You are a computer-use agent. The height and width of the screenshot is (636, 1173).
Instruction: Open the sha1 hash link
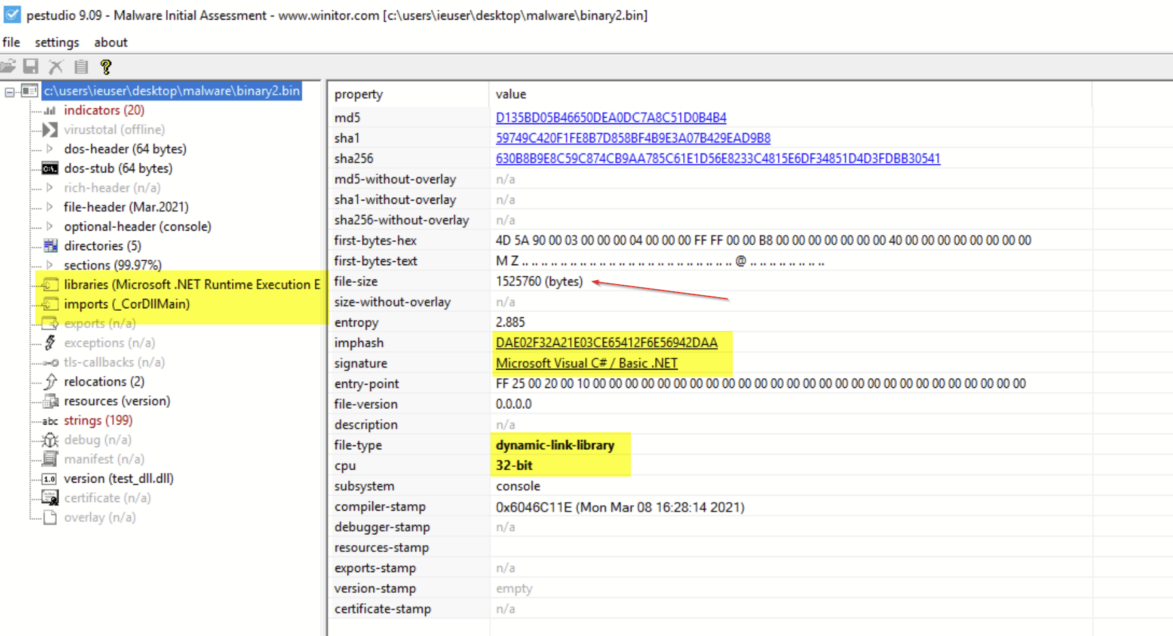[x=633, y=138]
